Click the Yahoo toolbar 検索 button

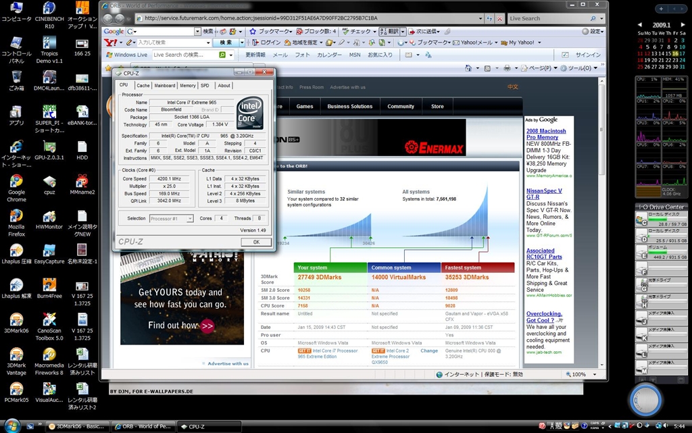pyautogui.click(x=226, y=43)
